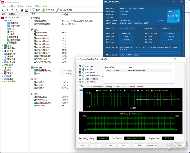Image resolution: width=190 pixels, height=153 pixels.
Task: Refresh the AIDA64 view
Action: click(x=17, y=10)
